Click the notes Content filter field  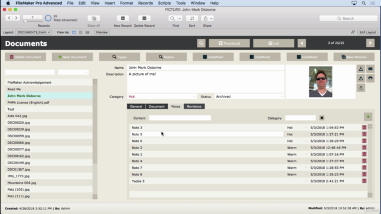[x=180, y=118]
